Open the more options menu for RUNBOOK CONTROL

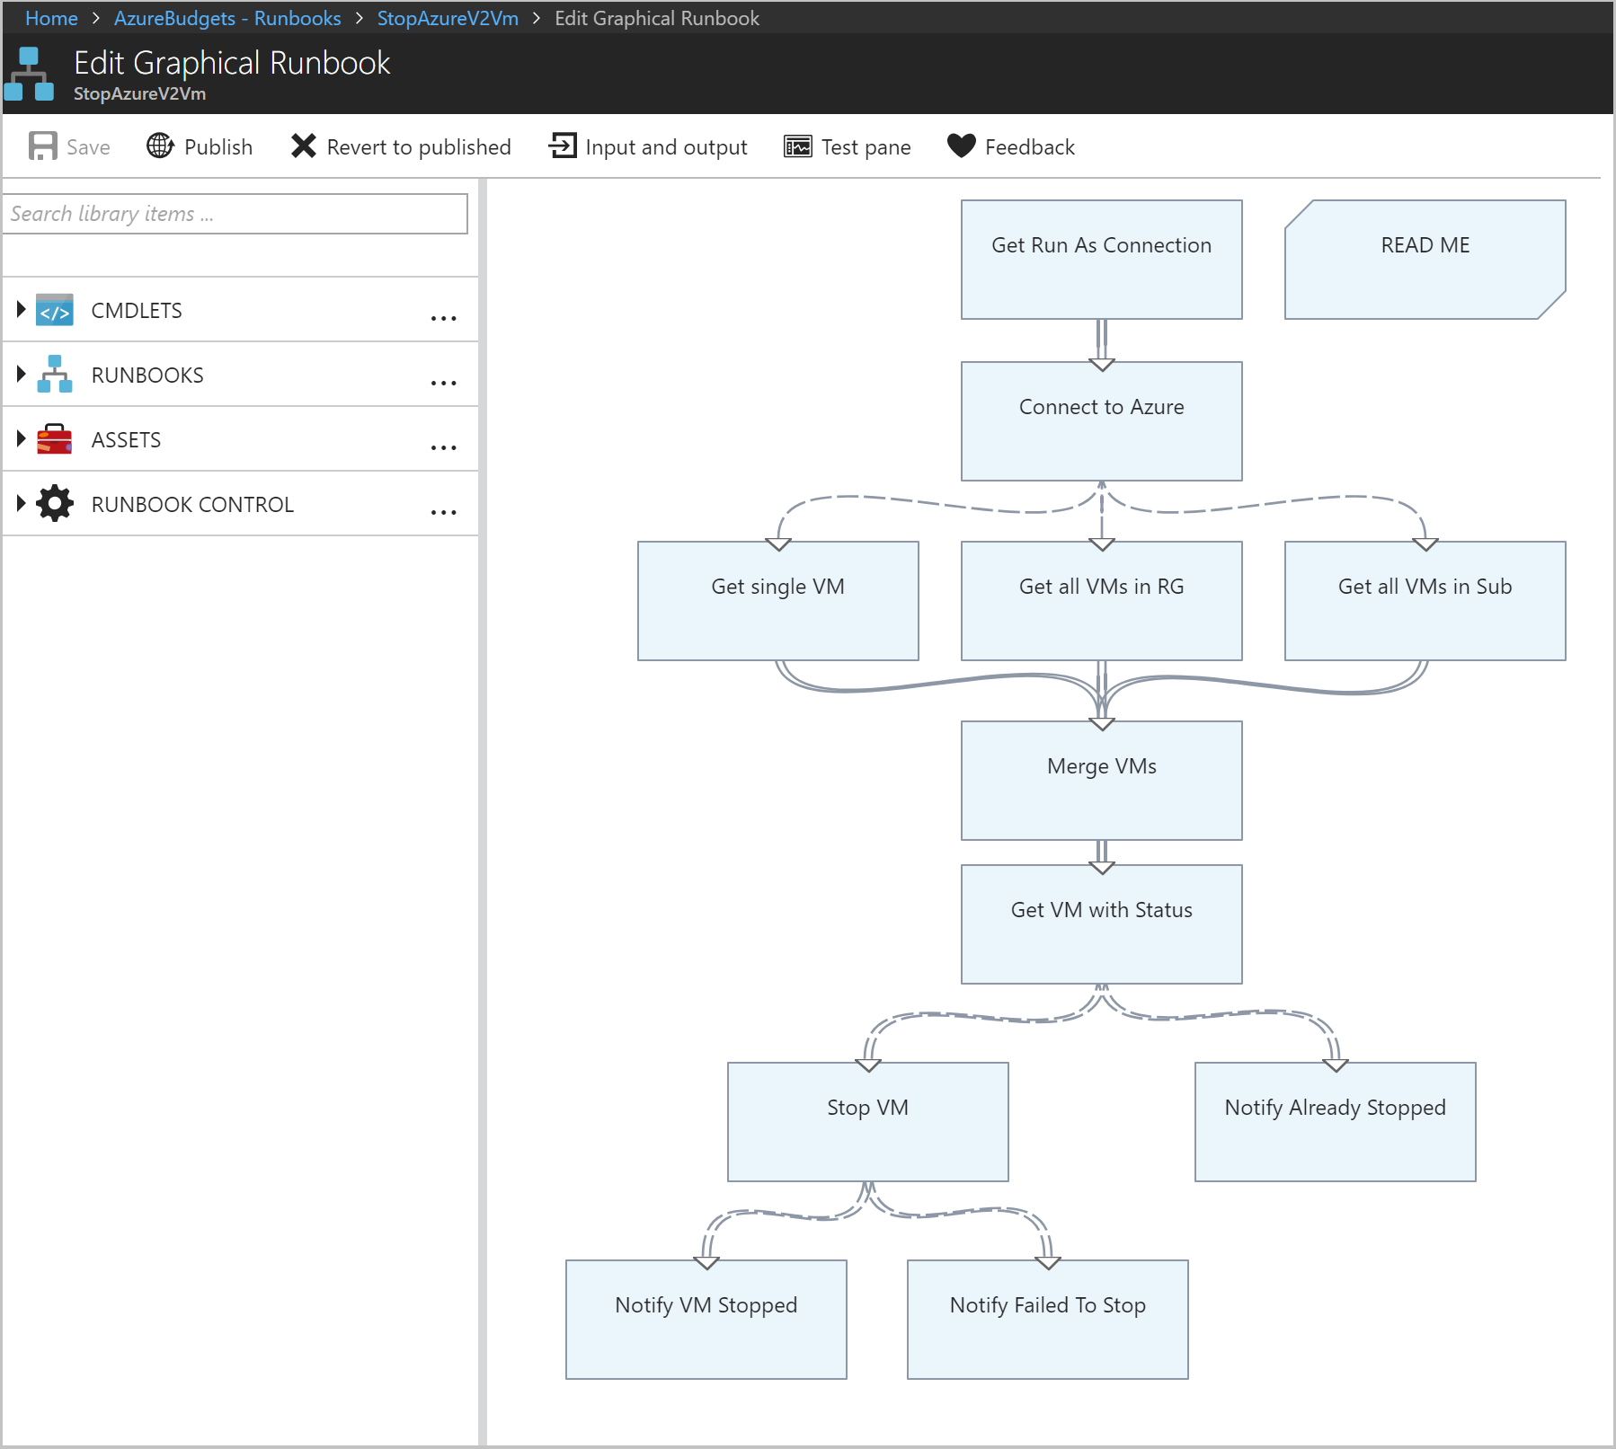(443, 512)
